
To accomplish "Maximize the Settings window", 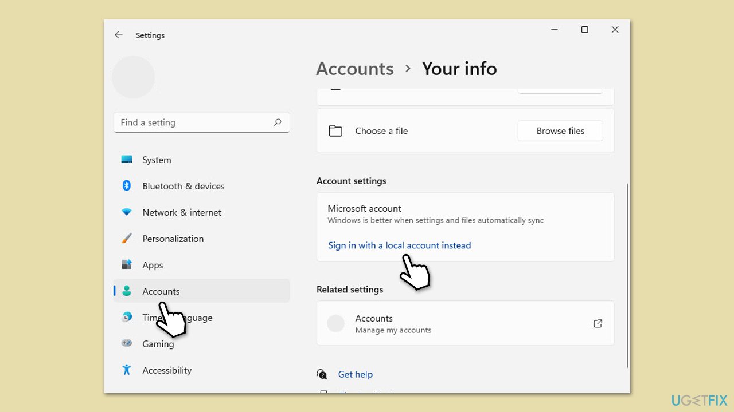I will pyautogui.click(x=584, y=30).
